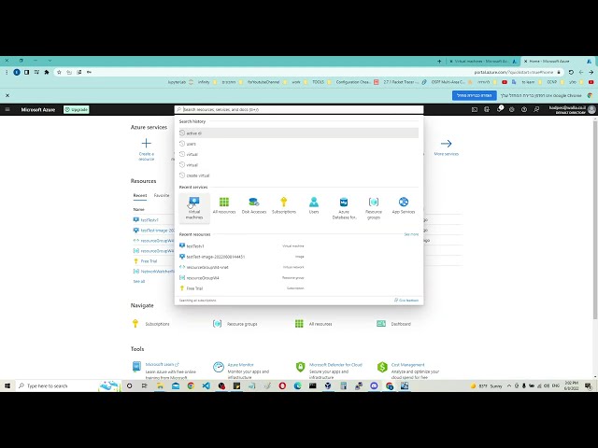Image resolution: width=598 pixels, height=448 pixels.
Task: Open Azure Monitor tool
Action: tap(240, 365)
